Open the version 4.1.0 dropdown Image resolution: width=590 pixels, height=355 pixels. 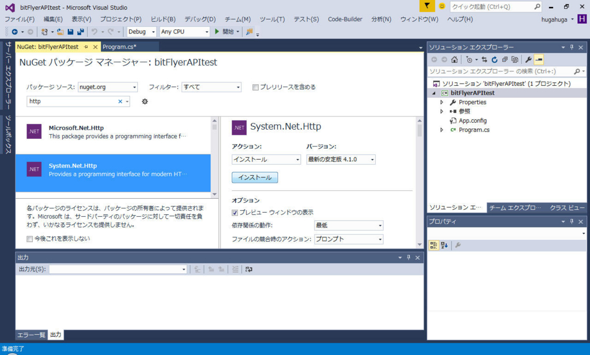tap(341, 159)
